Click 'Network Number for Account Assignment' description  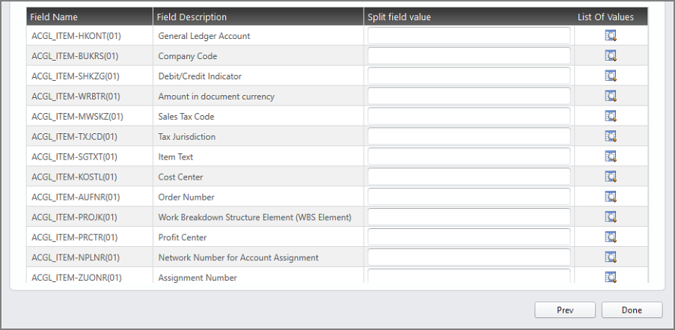click(x=239, y=257)
